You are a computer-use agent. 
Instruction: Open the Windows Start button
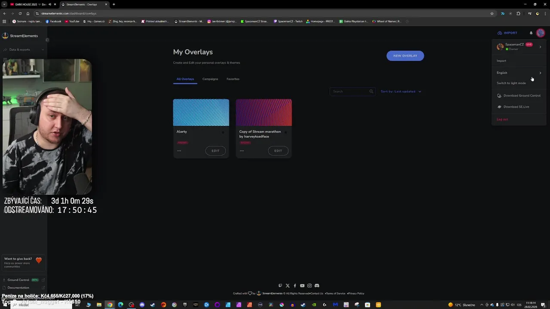point(5,305)
